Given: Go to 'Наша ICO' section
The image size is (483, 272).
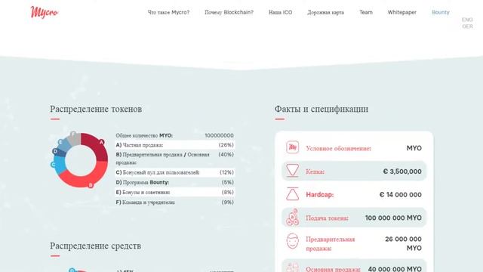Looking at the screenshot, I should point(280,12).
